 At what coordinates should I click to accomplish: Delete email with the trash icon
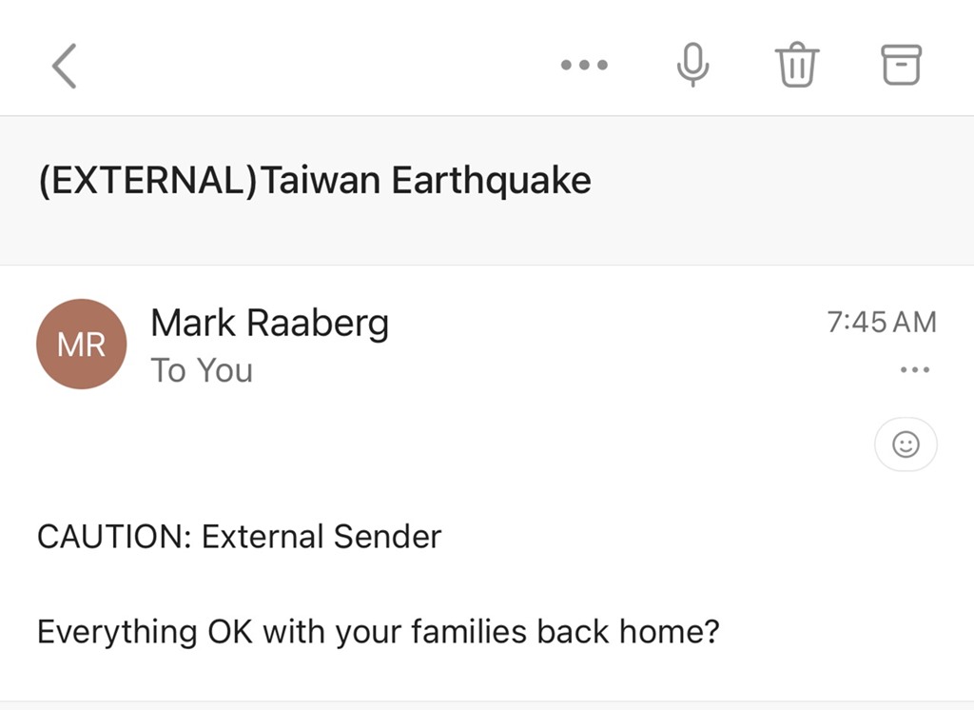[x=797, y=65]
